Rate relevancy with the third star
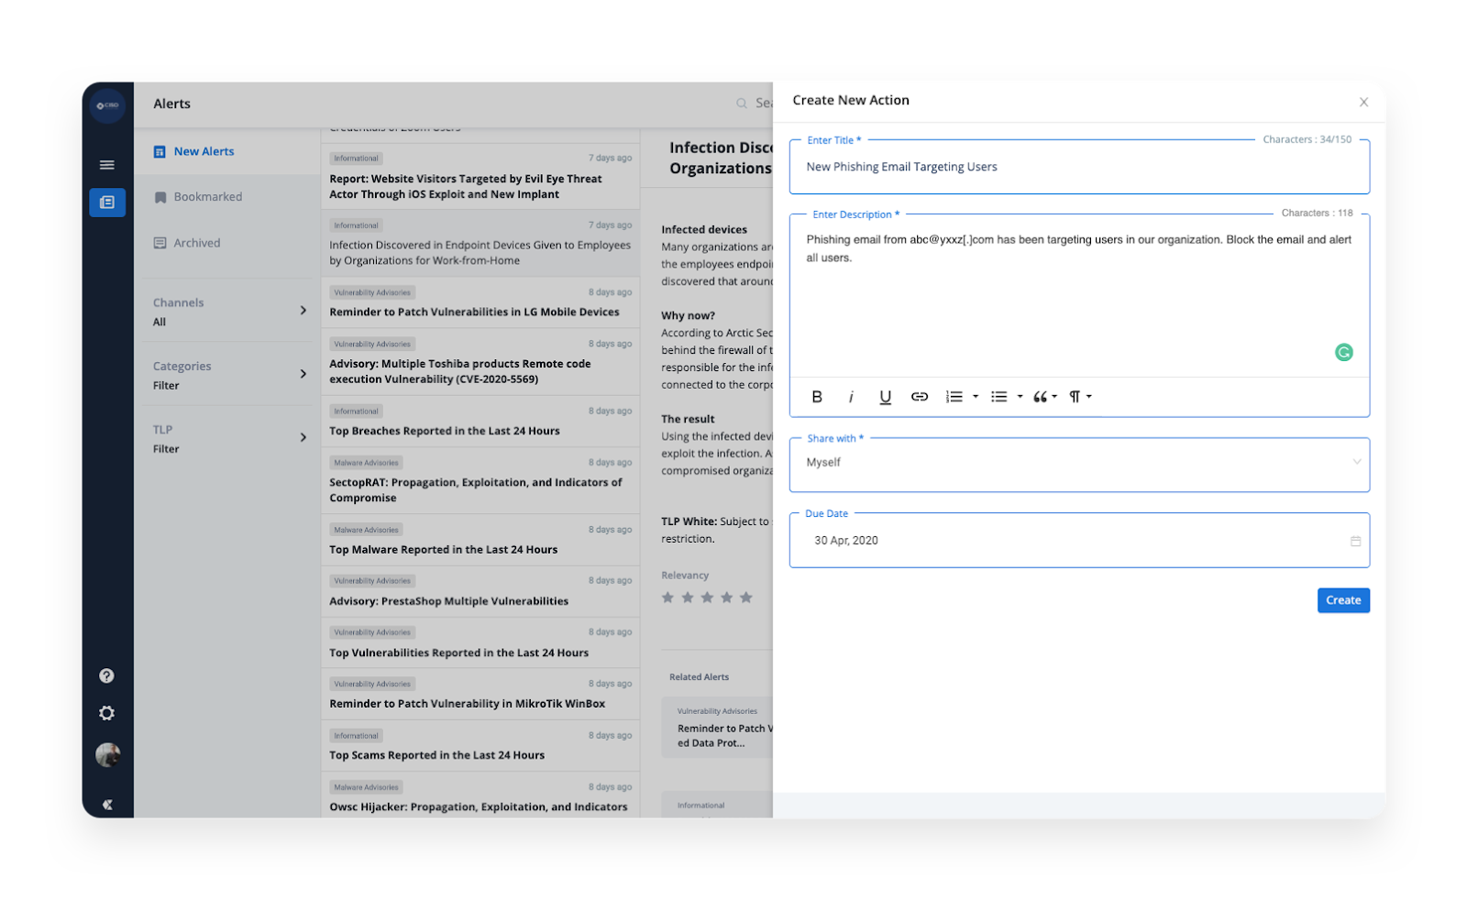 [707, 598]
